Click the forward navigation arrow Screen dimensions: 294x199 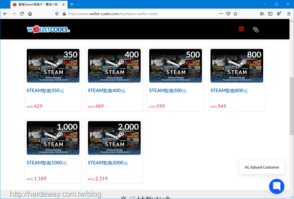[14, 14]
